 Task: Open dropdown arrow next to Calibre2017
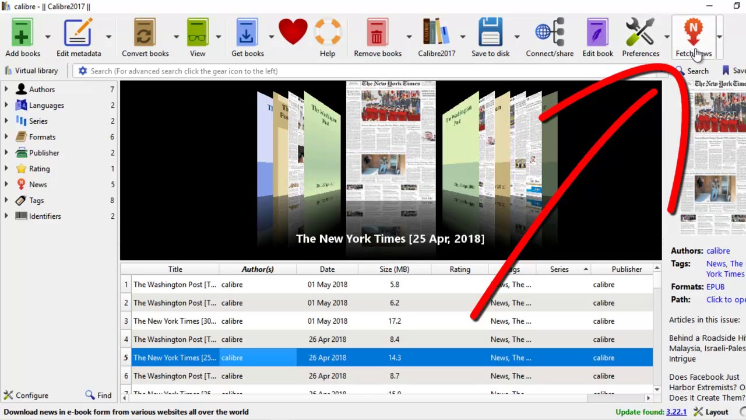point(462,37)
